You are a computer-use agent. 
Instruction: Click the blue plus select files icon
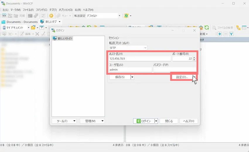tap(220, 34)
